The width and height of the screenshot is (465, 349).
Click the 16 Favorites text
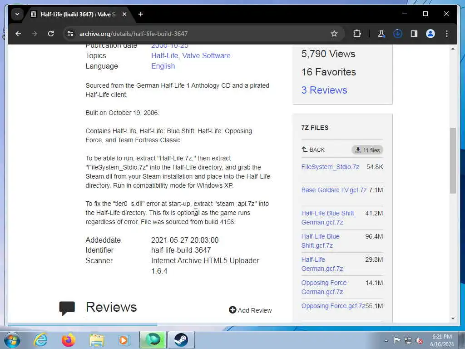click(x=329, y=72)
